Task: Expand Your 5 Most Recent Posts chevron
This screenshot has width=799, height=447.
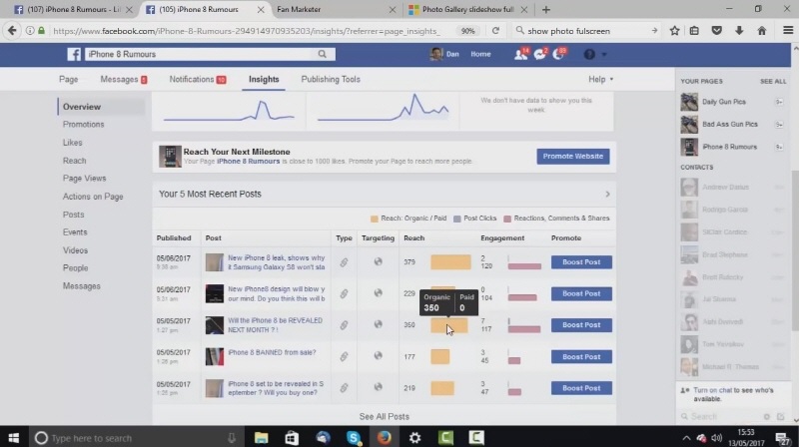Action: 607,194
